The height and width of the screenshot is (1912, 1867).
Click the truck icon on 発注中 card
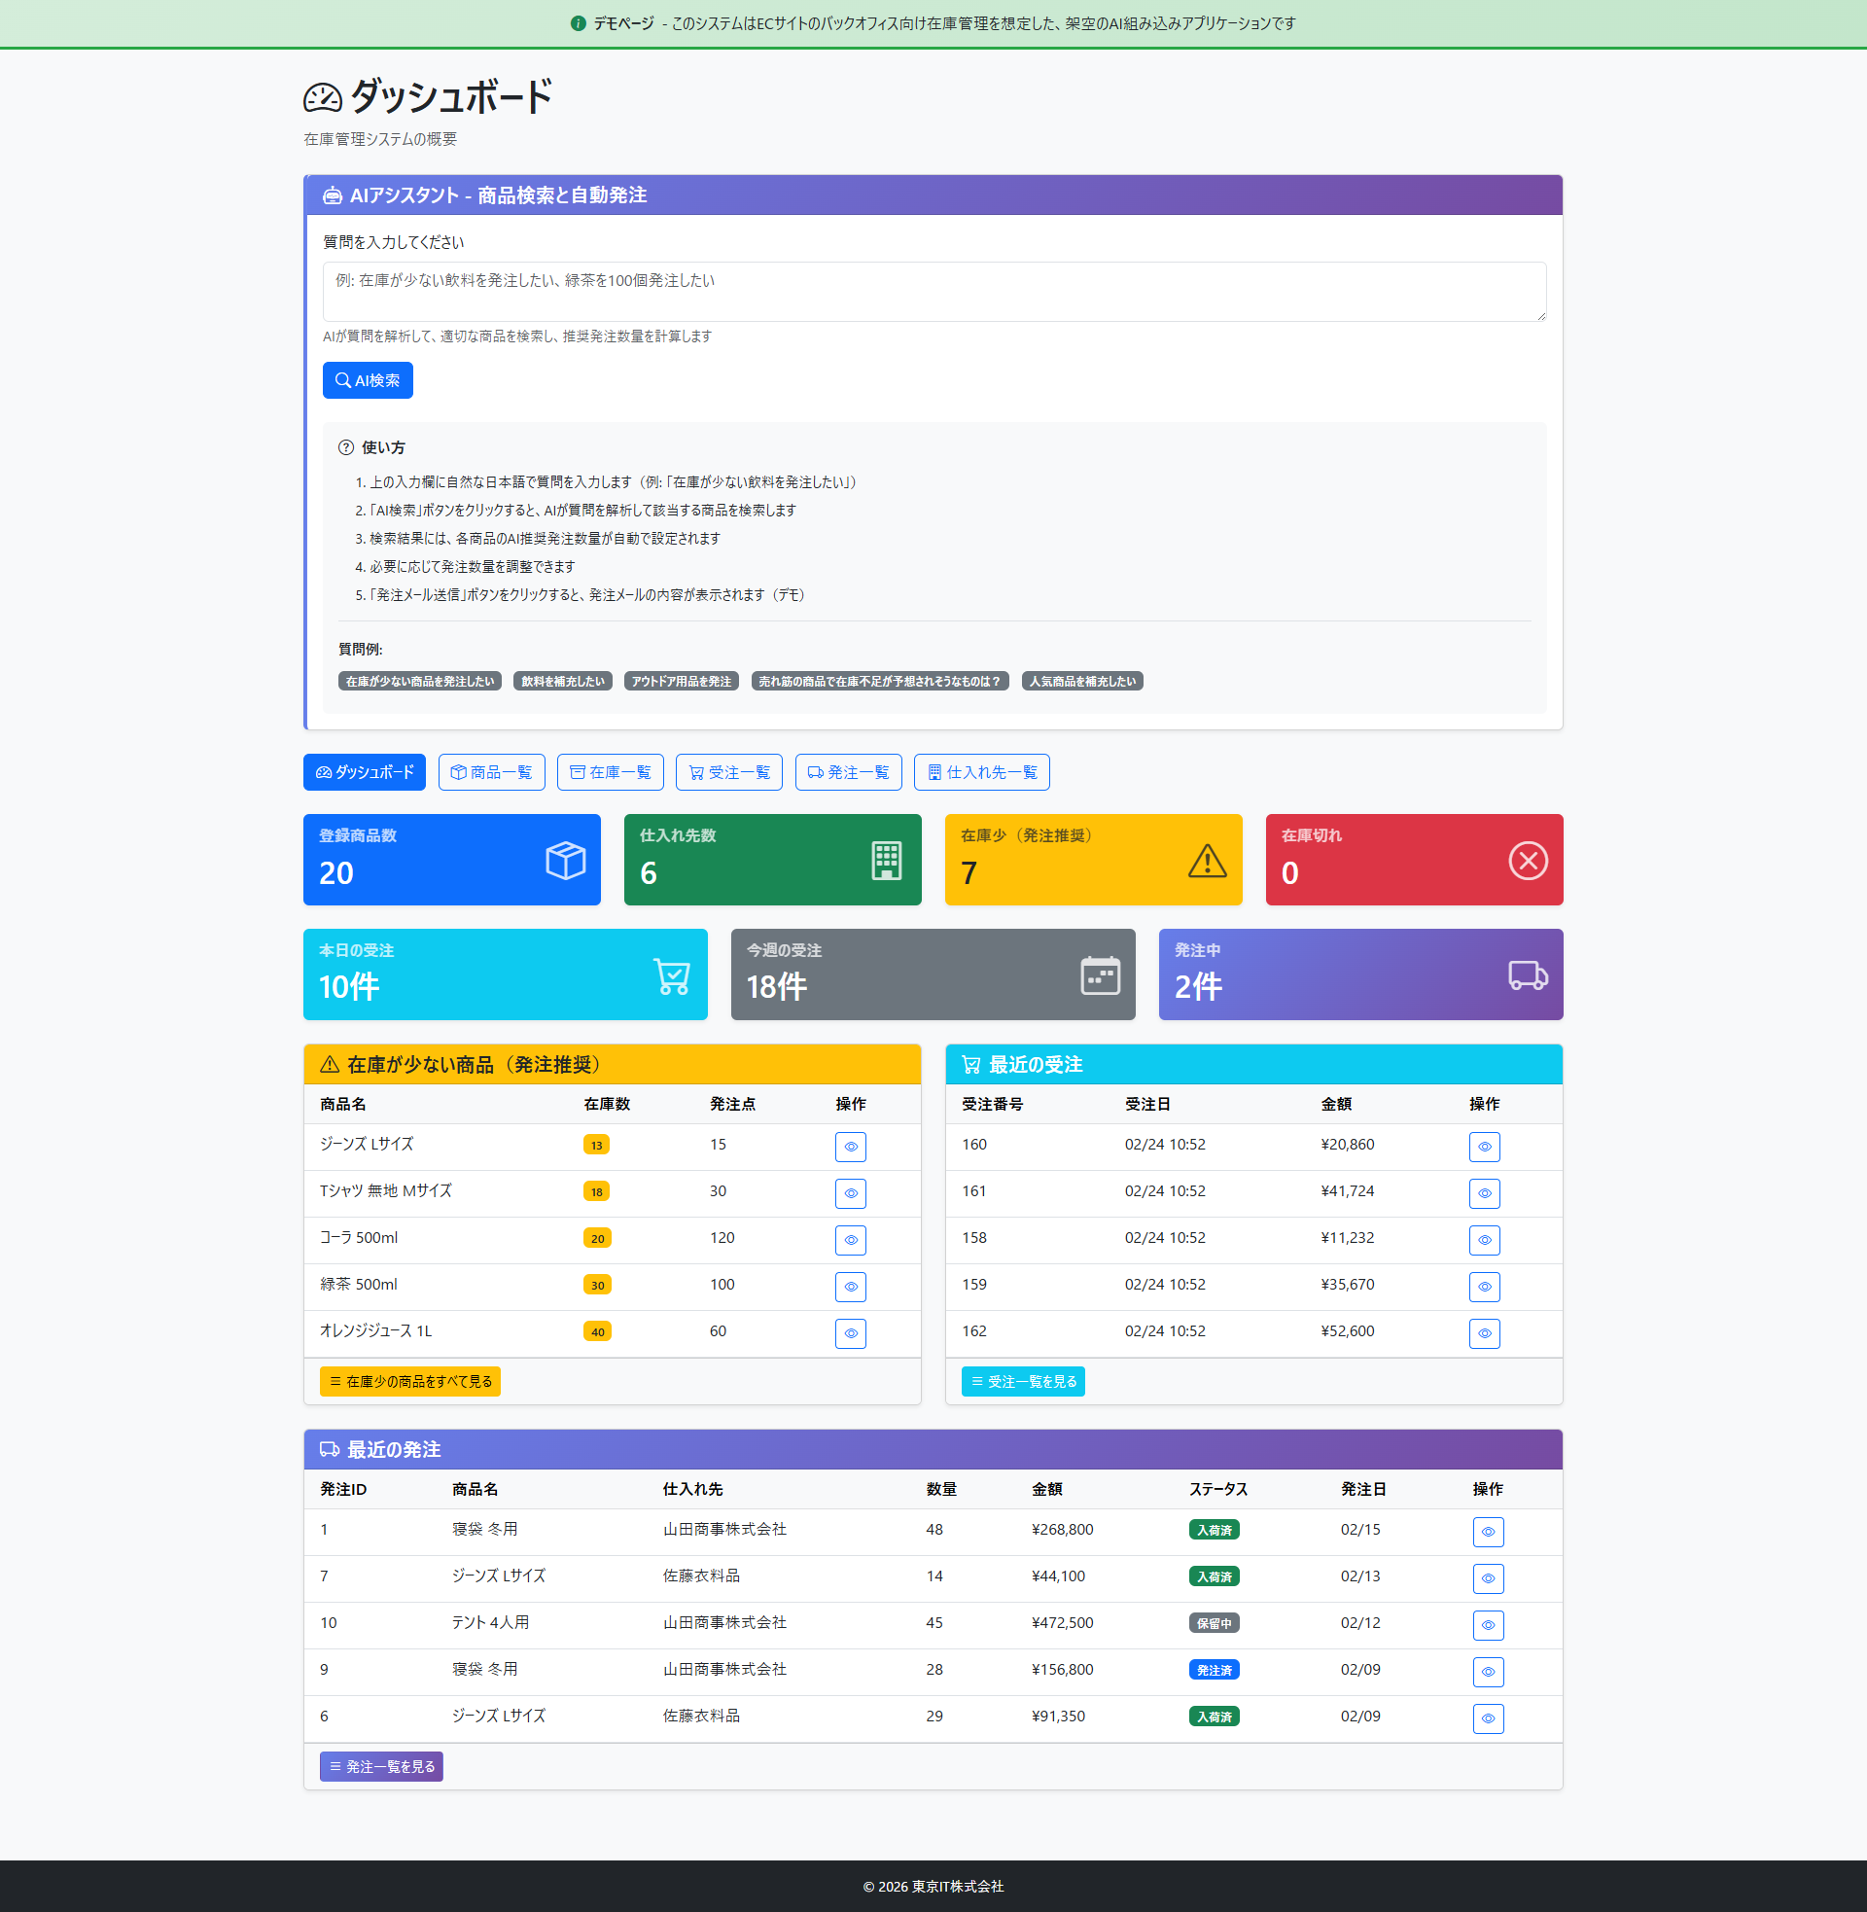[x=1527, y=974]
